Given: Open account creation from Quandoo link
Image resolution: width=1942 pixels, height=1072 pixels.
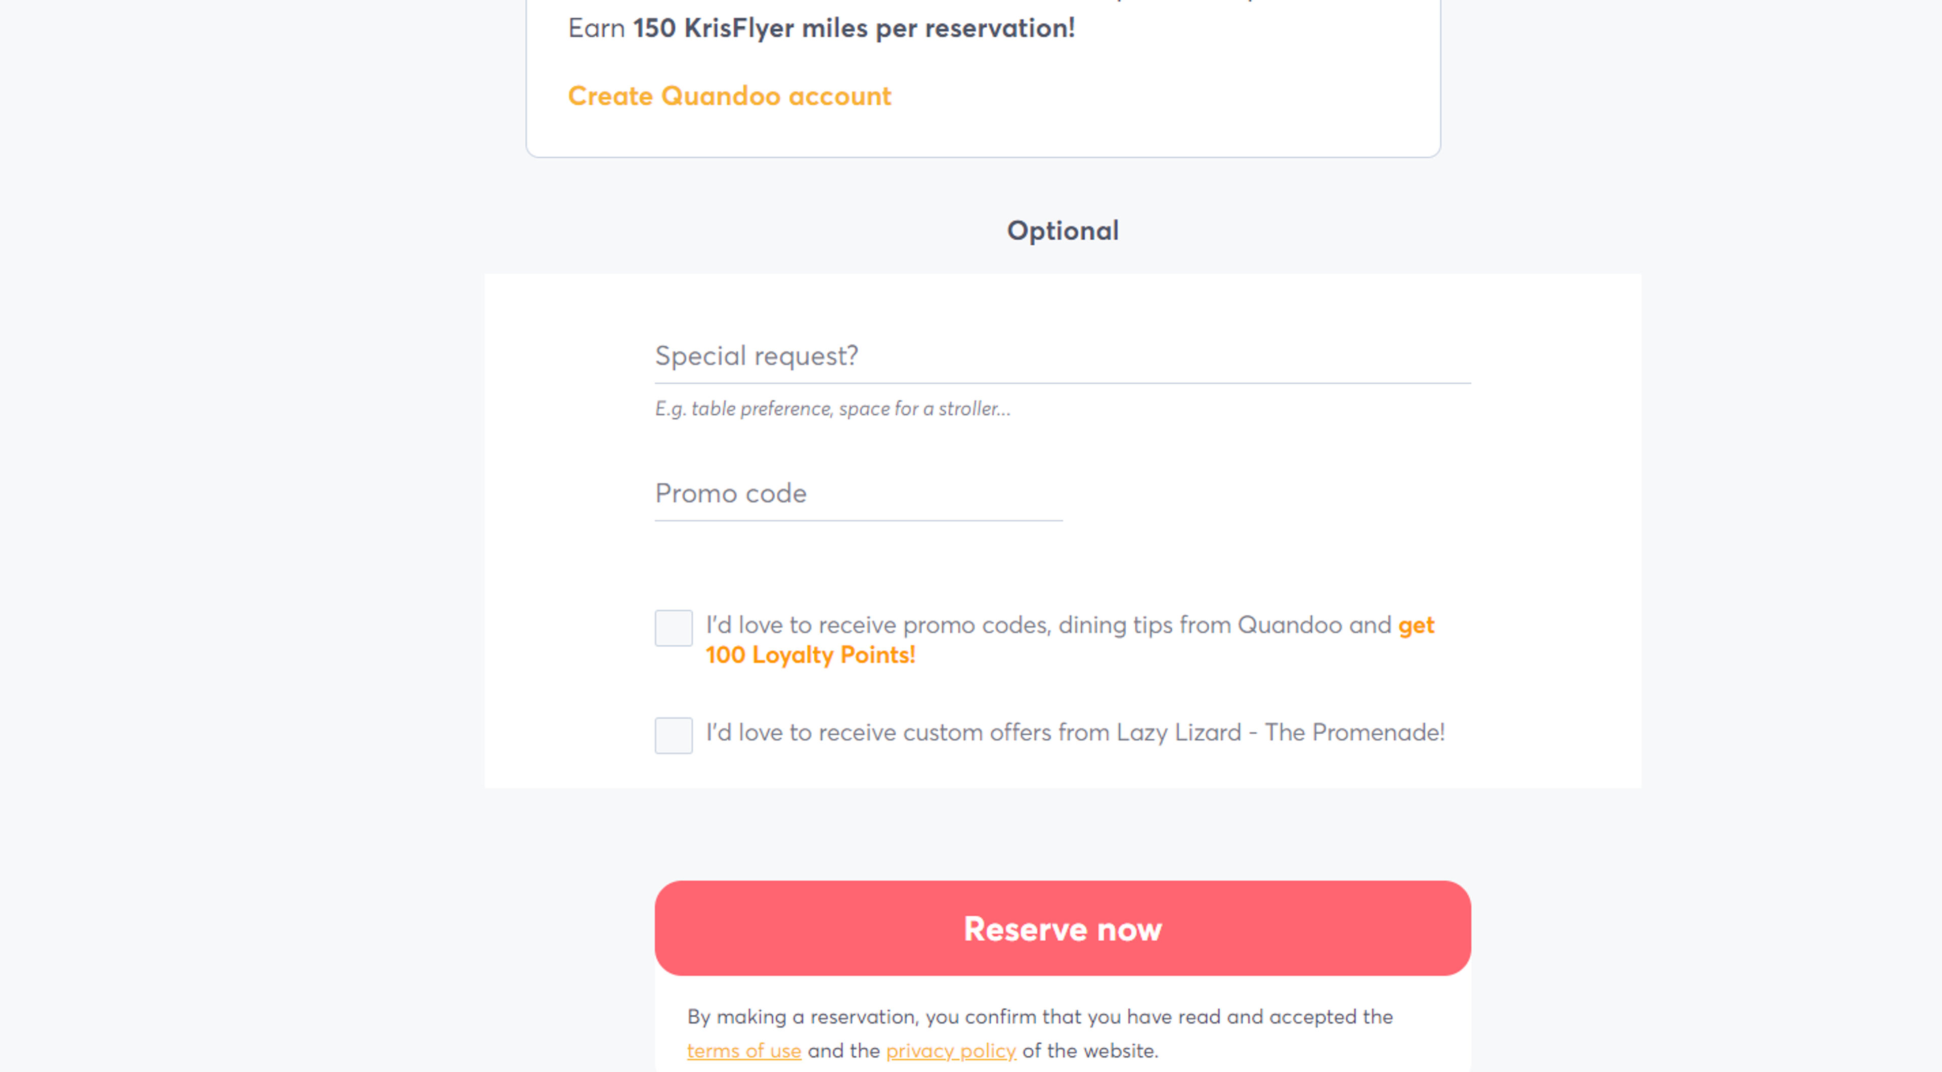Looking at the screenshot, I should coord(729,96).
